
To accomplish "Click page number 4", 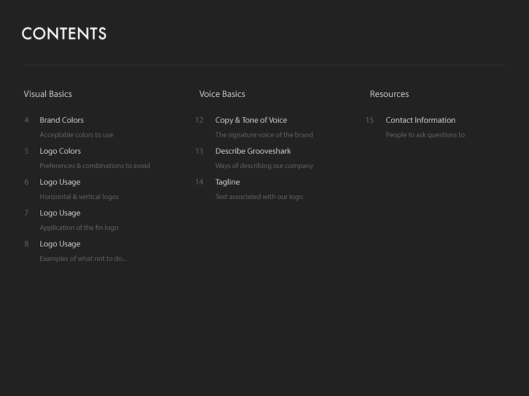I will tap(26, 120).
